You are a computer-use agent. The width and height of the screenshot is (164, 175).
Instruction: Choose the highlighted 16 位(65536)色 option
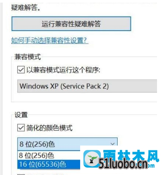[x=49, y=164]
